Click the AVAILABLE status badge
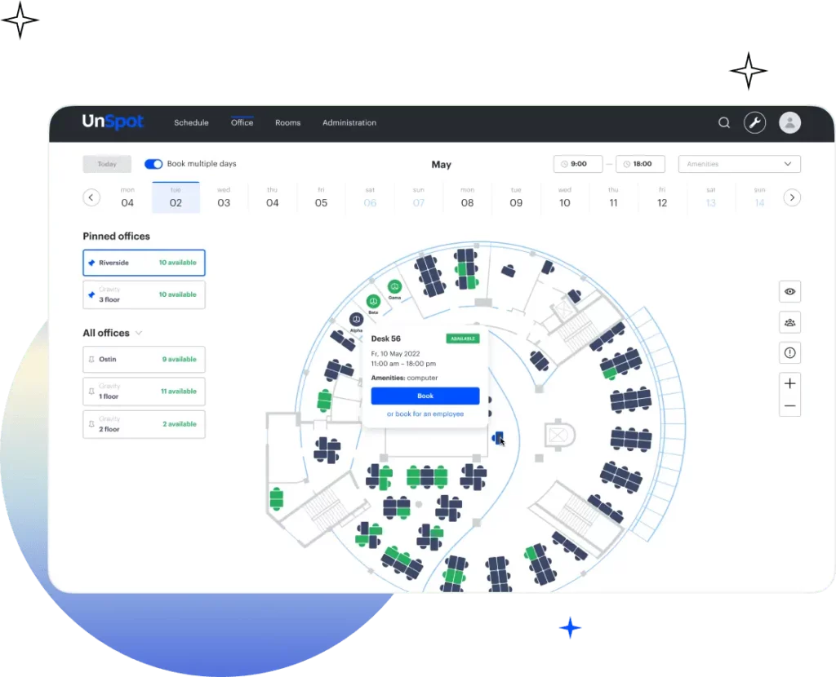The height and width of the screenshot is (677, 836). point(463,338)
